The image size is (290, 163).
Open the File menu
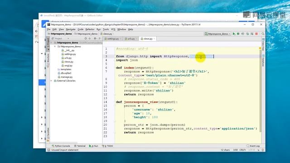[48, 29]
